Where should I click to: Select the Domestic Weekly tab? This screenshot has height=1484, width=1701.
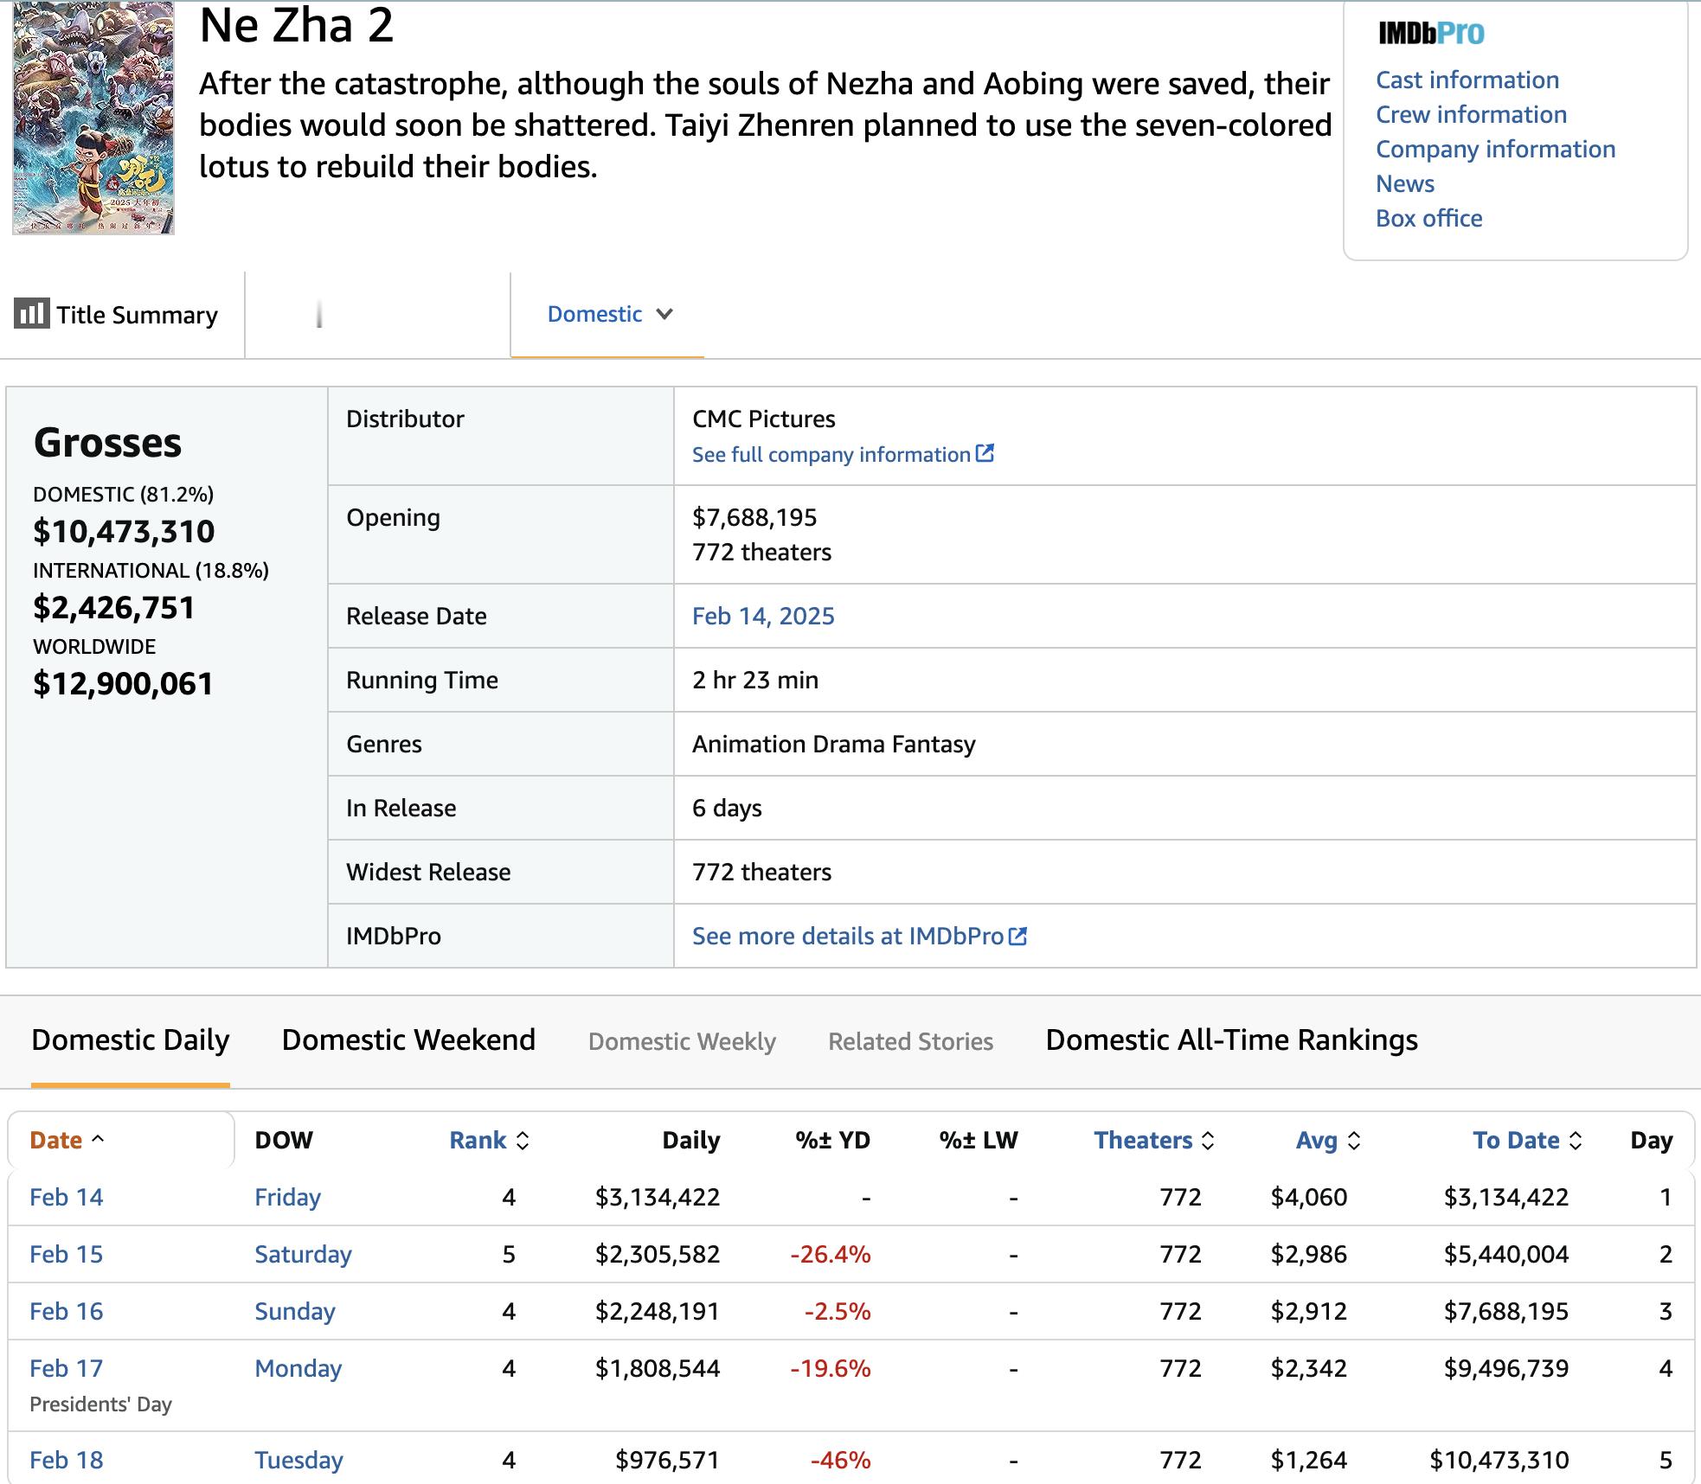(x=682, y=1041)
